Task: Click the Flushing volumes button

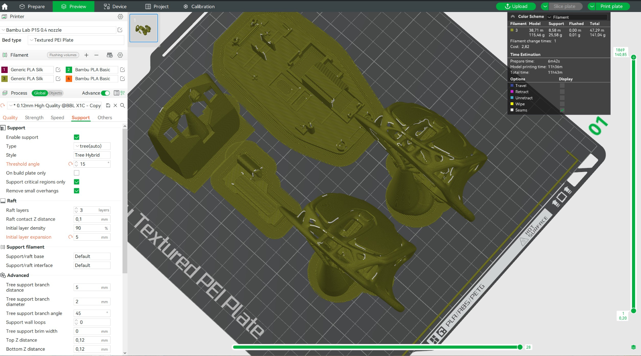Action: click(x=63, y=55)
